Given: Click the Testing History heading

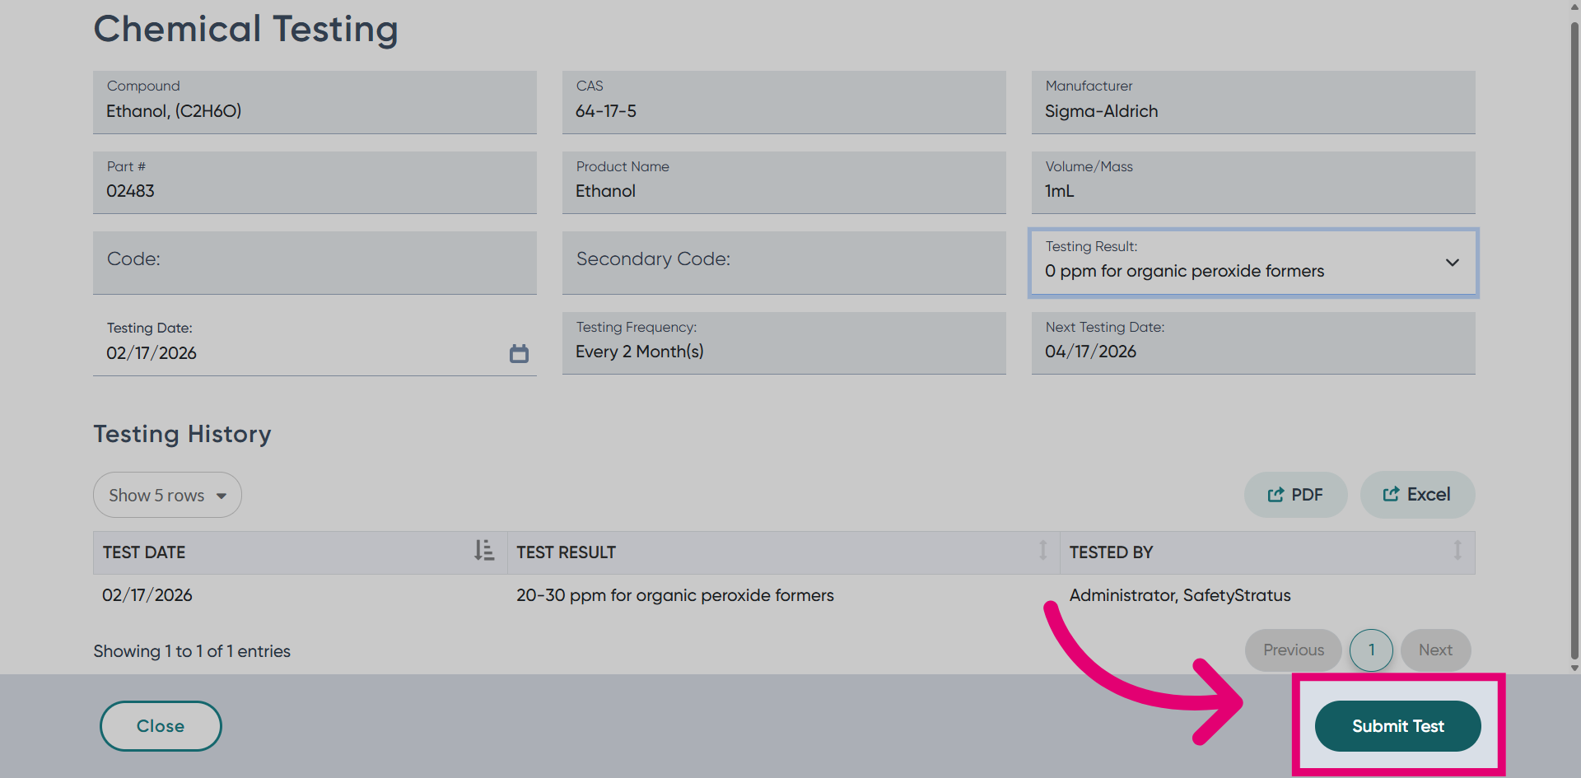Looking at the screenshot, I should coord(182,434).
